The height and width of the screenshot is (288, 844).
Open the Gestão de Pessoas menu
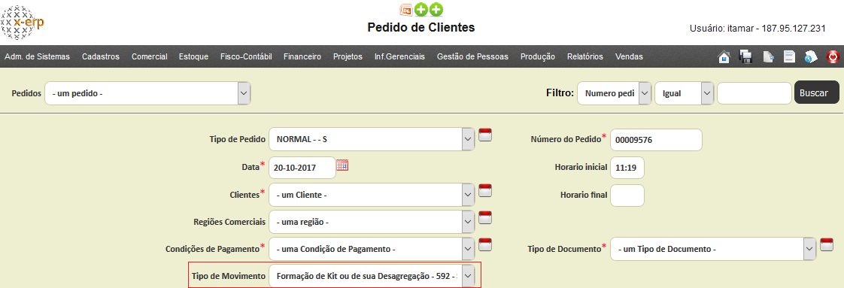point(472,56)
